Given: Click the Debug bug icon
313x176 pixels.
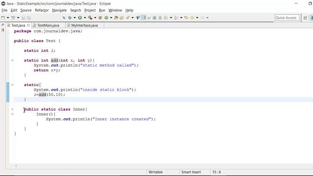Looking at the screenshot, I should 69,18.
